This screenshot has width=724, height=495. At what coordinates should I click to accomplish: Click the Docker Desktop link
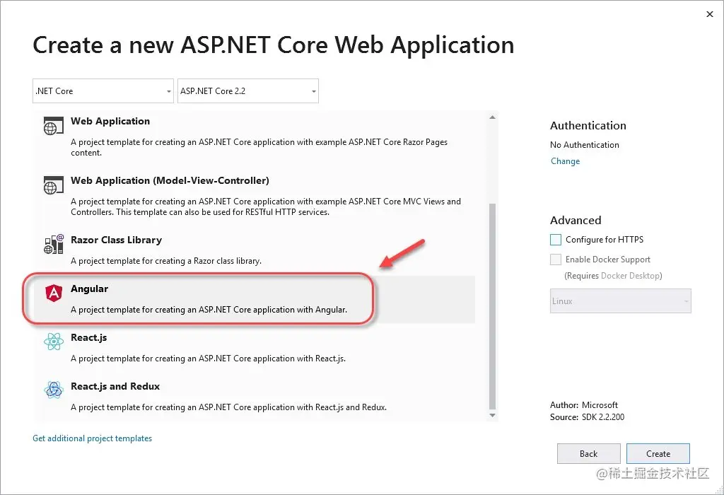[x=630, y=276]
